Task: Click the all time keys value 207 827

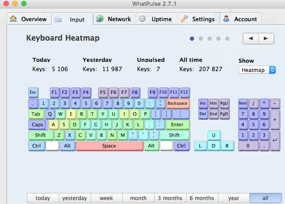Action: 210,69
